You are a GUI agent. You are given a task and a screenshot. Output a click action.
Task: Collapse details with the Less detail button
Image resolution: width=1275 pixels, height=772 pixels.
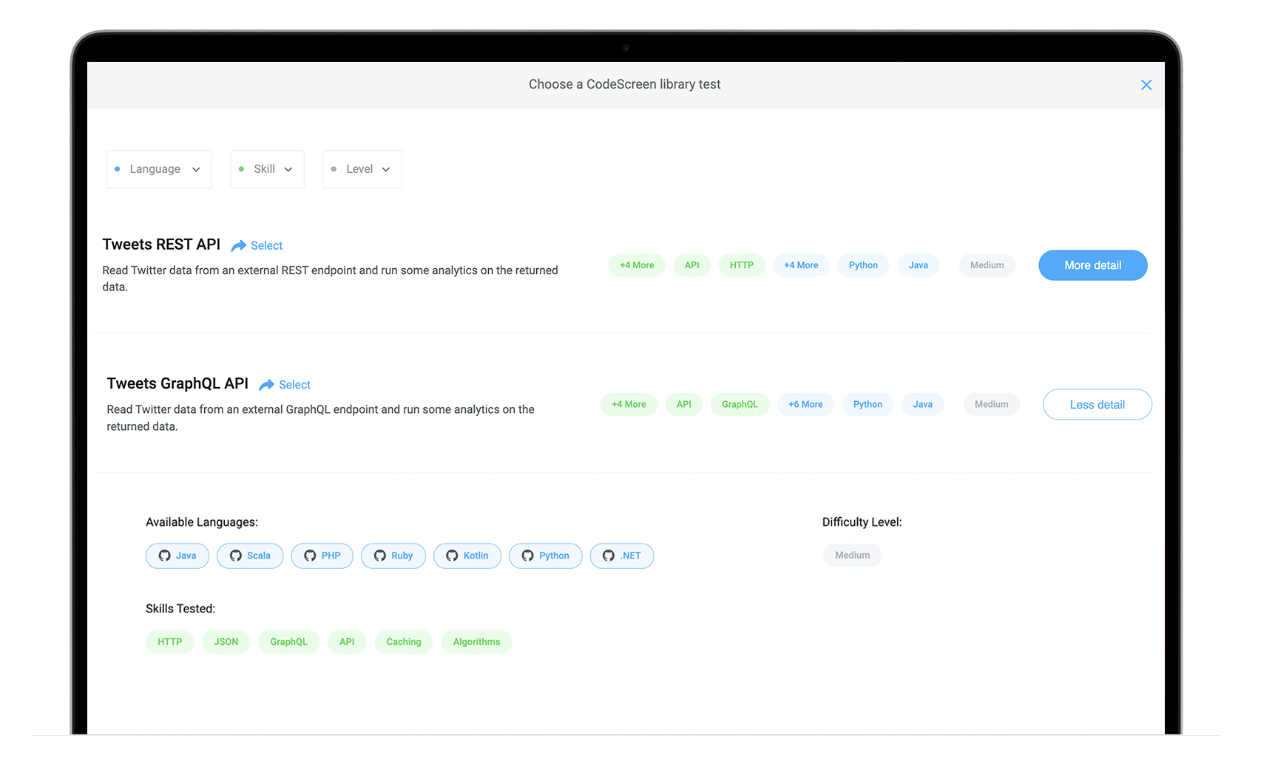(x=1097, y=405)
